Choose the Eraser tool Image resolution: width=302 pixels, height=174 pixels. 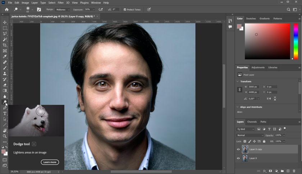5,85
